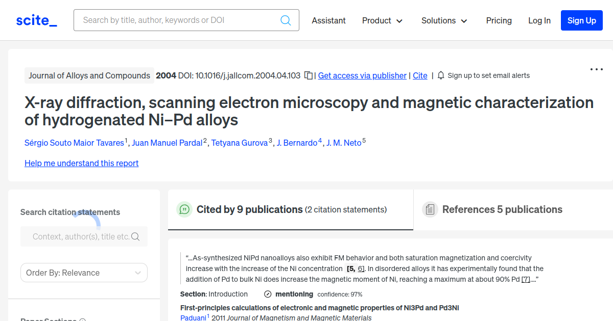Viewport: 613px width, 321px height.
Task: Click the blue Sign Up button
Action: [x=581, y=20]
